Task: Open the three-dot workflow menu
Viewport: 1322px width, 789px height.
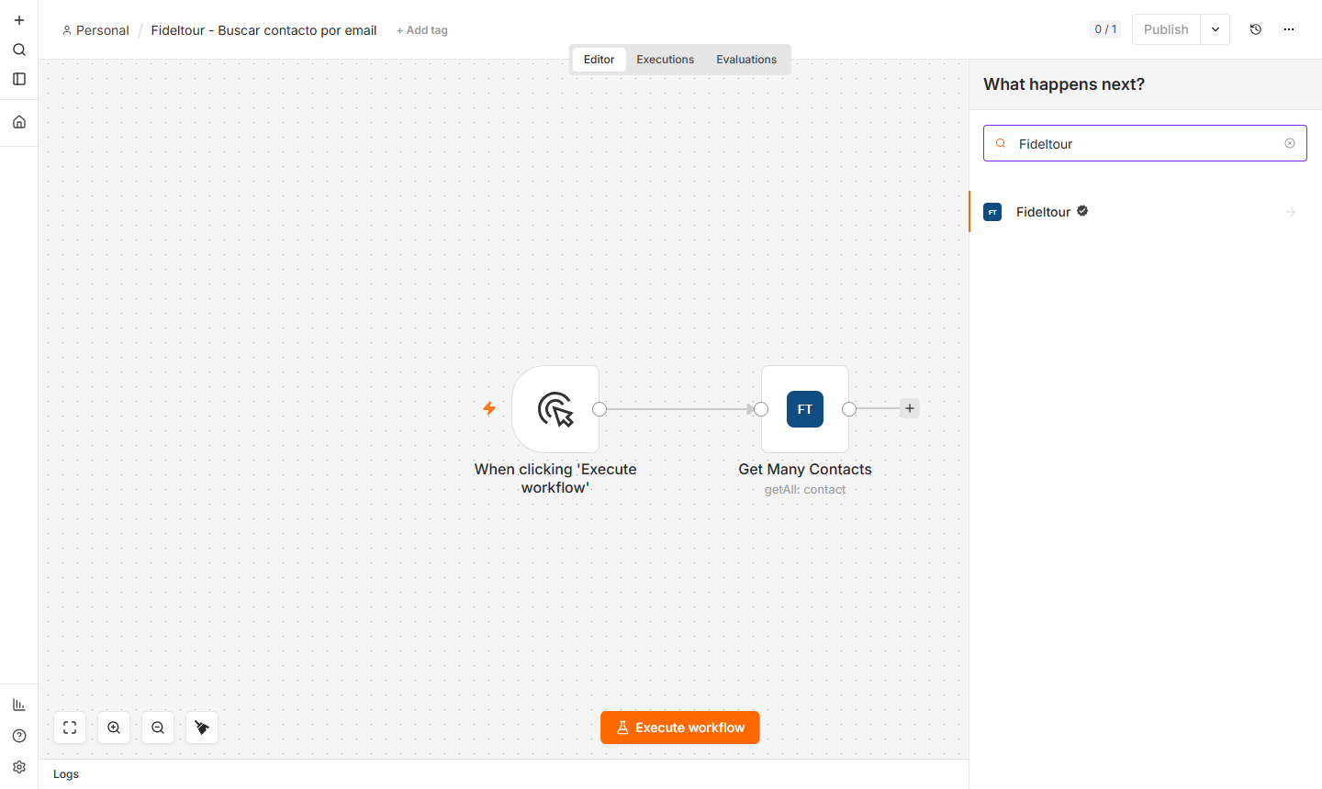Action: click(x=1289, y=29)
